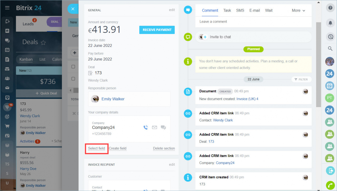Close the invoice slider panel

[73, 9]
